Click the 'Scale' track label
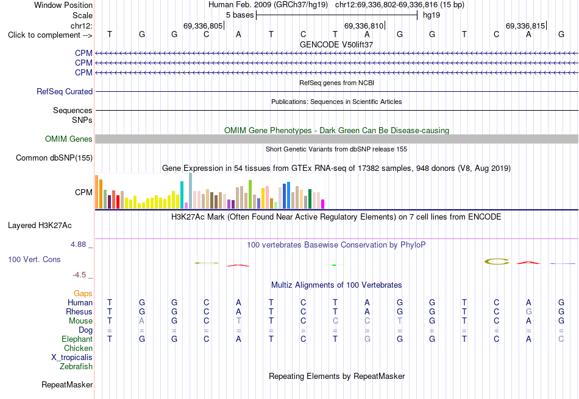The image size is (579, 399). coord(82,15)
